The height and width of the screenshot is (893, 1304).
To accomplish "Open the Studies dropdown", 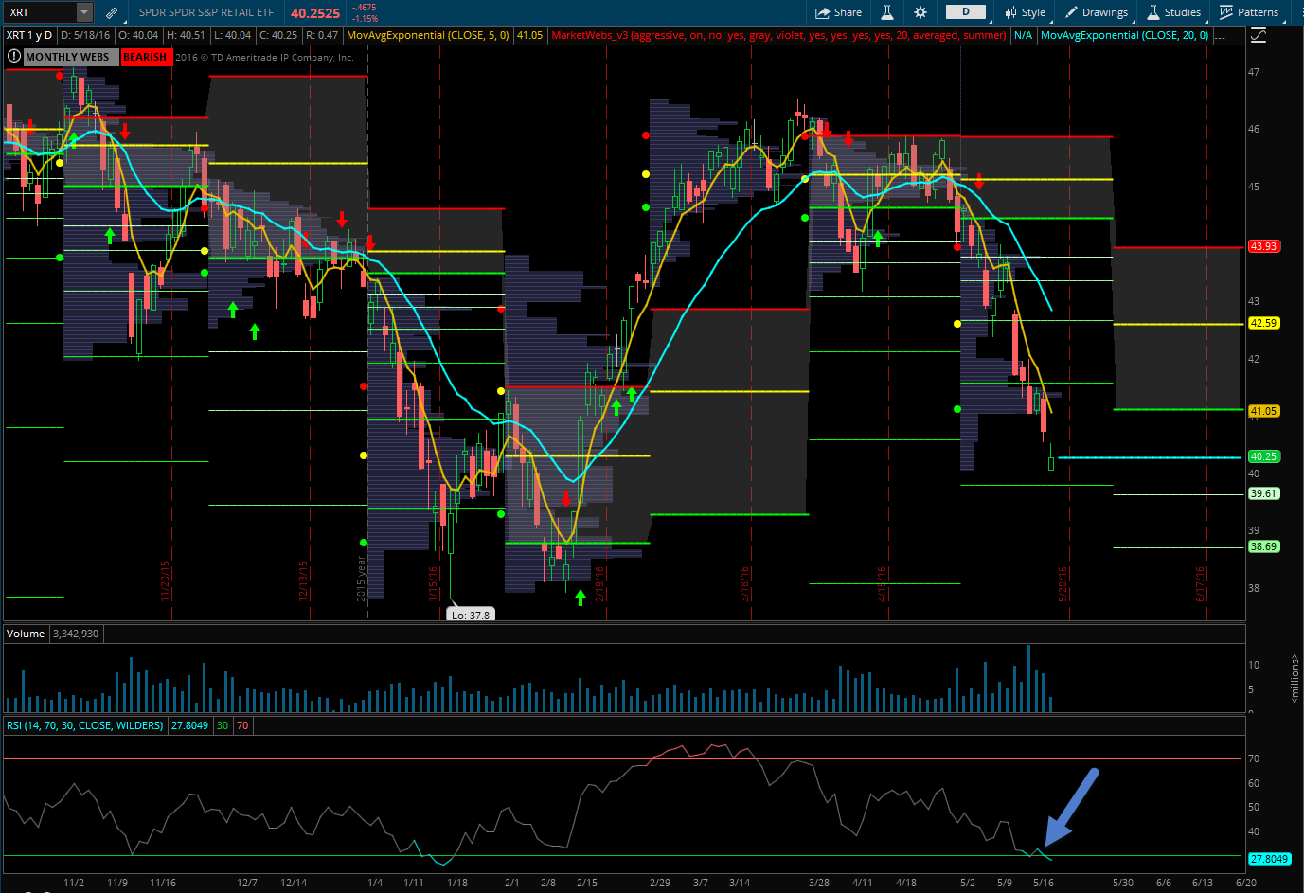I will click(x=1174, y=12).
